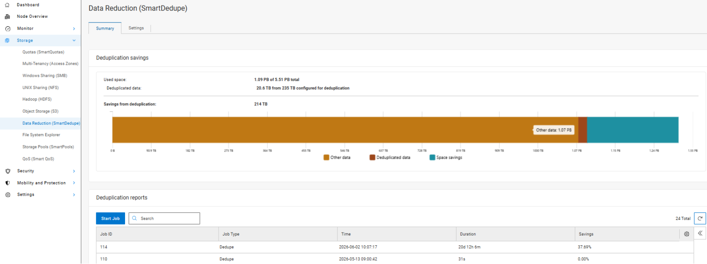Select job ID 110 row
This screenshot has height=264, width=707.
395,259
